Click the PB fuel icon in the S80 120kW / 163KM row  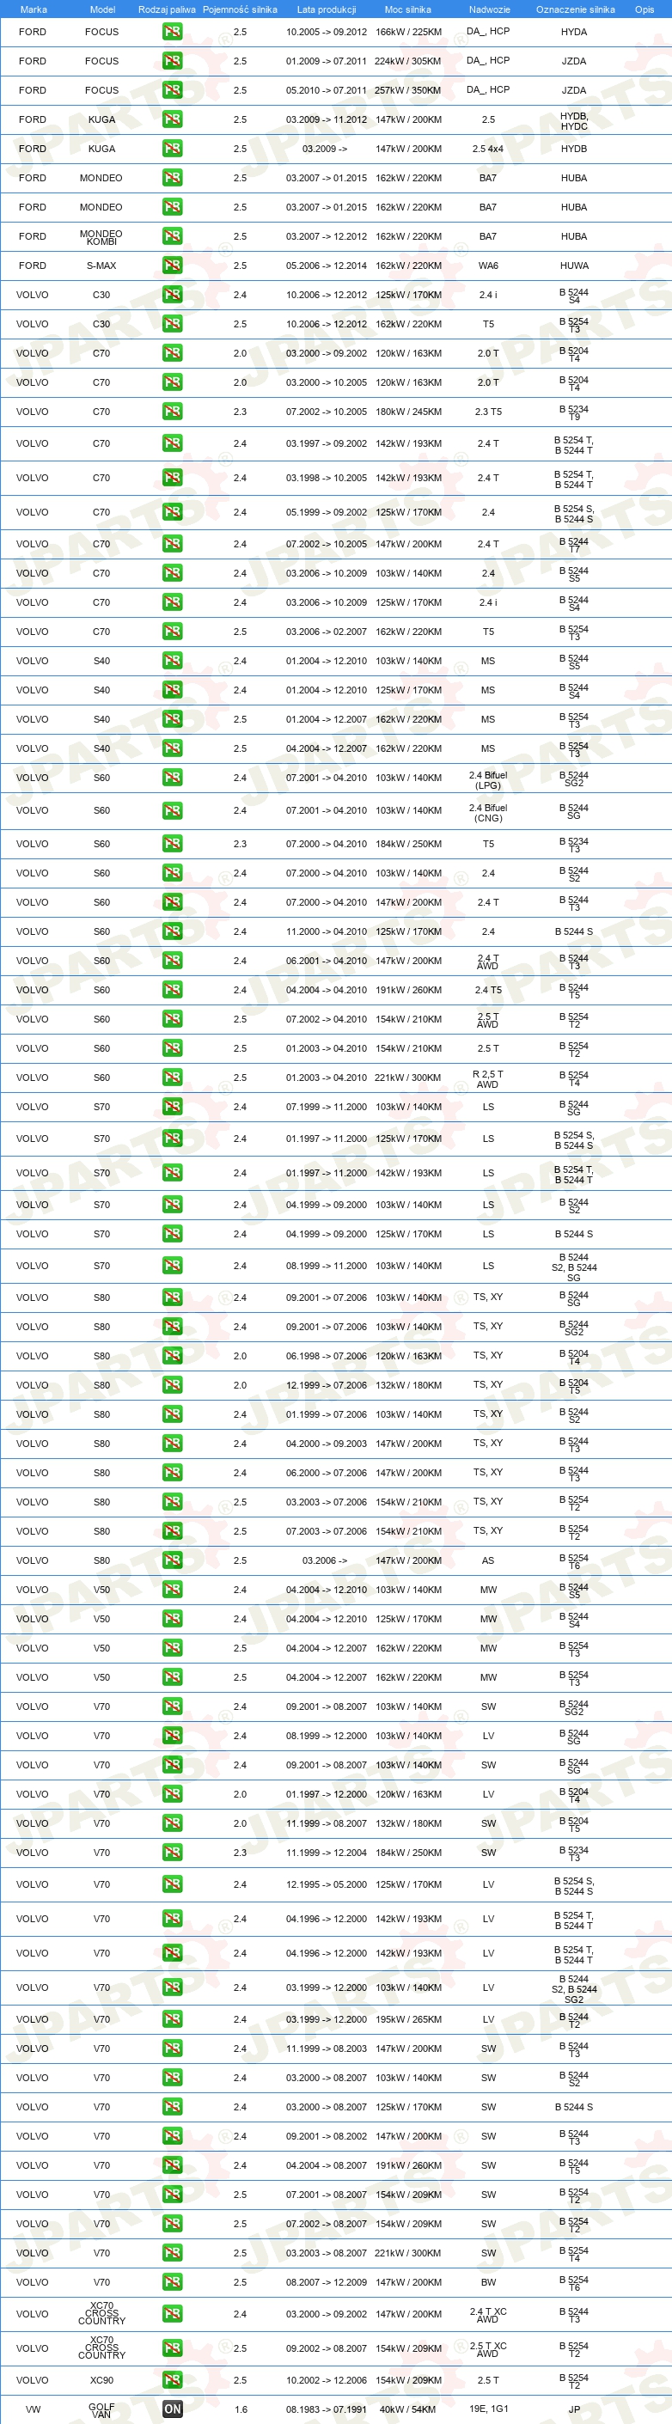click(x=172, y=1356)
